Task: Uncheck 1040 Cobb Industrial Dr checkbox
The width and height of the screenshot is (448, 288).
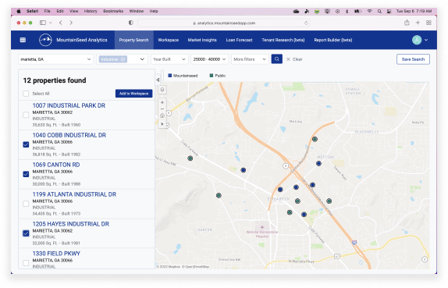Action: (26, 144)
